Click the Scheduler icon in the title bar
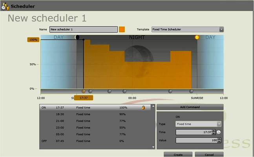Image resolution: width=254 pixels, height=157 pixels. [x=5, y=6]
